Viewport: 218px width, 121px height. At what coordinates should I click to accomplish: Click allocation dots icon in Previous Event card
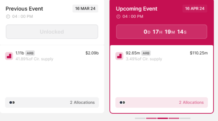coord(12,103)
